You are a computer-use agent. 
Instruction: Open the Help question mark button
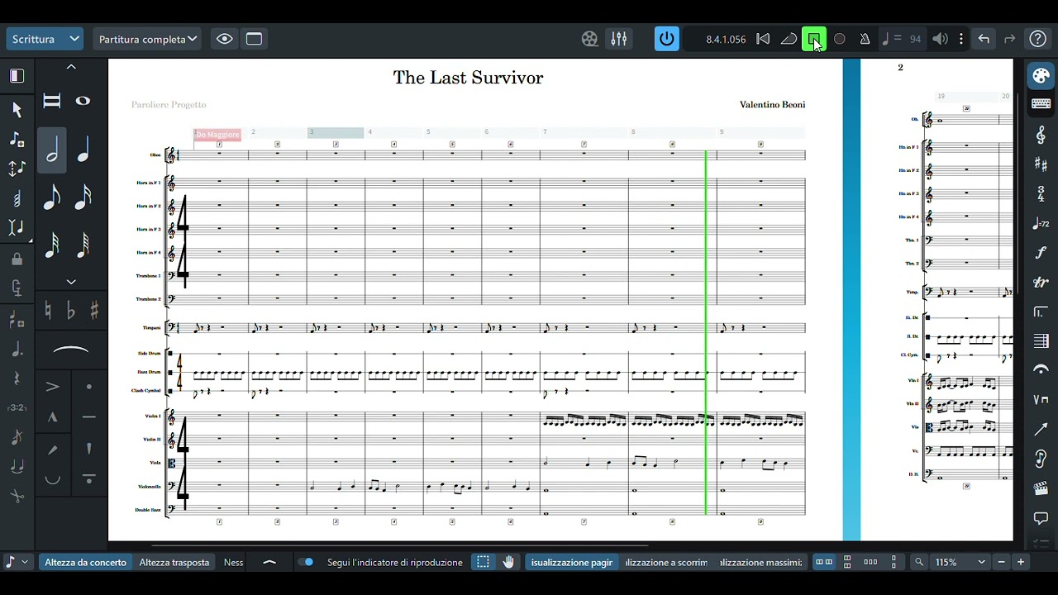1038,39
